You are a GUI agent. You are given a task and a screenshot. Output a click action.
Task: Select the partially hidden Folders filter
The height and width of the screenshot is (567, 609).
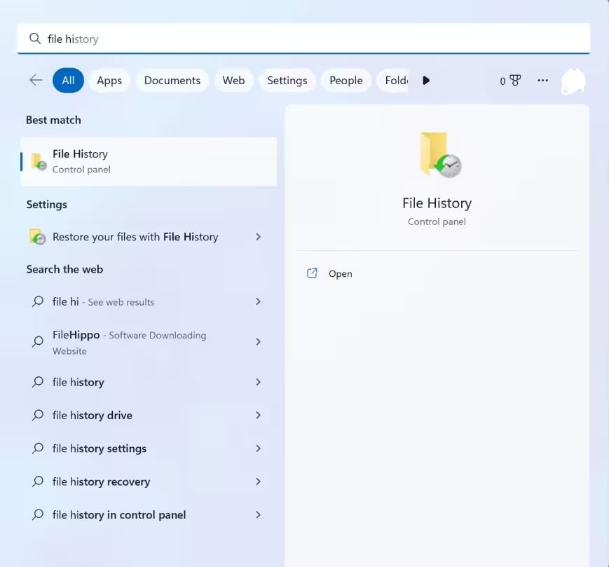coord(392,81)
